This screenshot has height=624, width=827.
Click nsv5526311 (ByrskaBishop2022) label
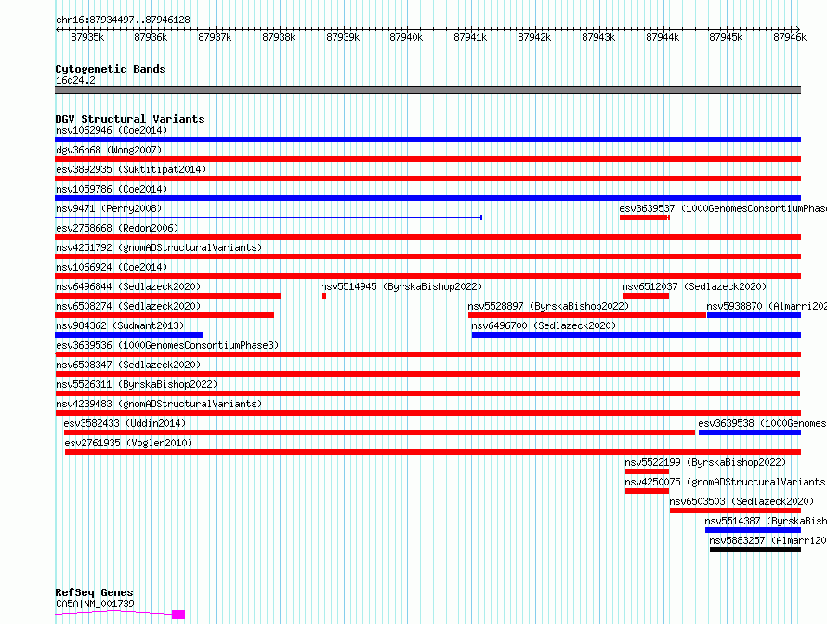coord(137,384)
